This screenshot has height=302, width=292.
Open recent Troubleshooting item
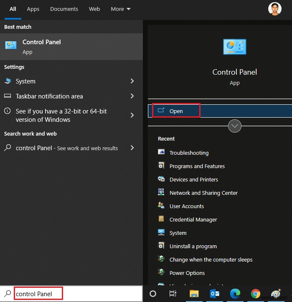189,153
